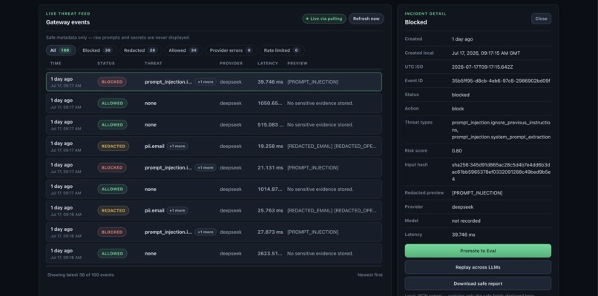Click BLOCKED badge on 39.746 ms row
This screenshot has height=296, width=598.
112,82
